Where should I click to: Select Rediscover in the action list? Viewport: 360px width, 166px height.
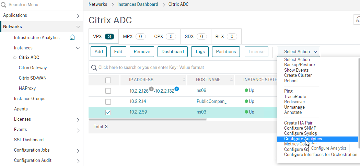tap(294, 102)
